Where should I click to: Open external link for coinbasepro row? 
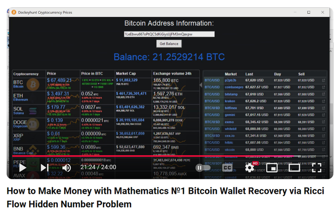(324, 87)
